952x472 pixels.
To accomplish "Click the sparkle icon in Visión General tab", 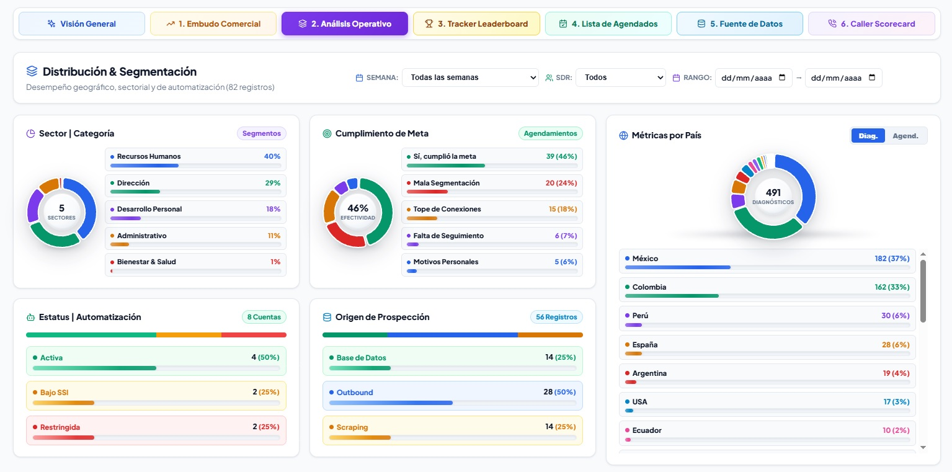I will click(51, 24).
